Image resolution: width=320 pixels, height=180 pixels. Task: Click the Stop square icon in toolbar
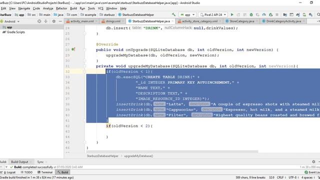[x=277, y=14]
